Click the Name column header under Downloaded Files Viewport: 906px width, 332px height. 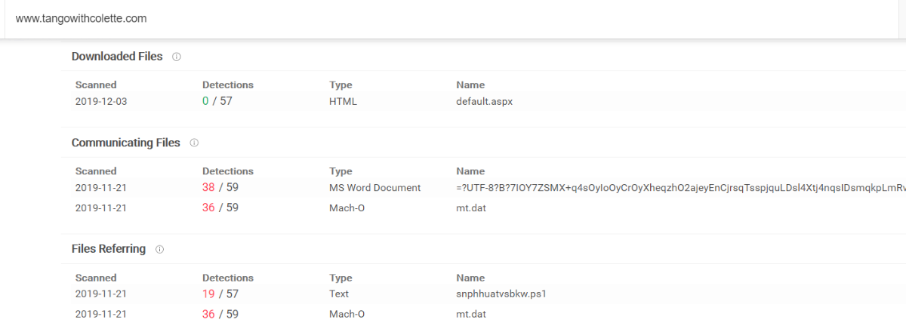click(x=470, y=85)
